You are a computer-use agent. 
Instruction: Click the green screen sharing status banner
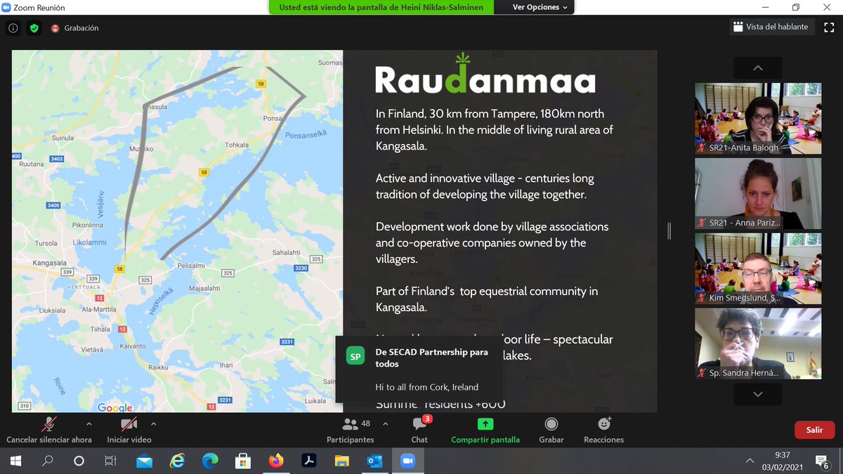pyautogui.click(x=381, y=7)
